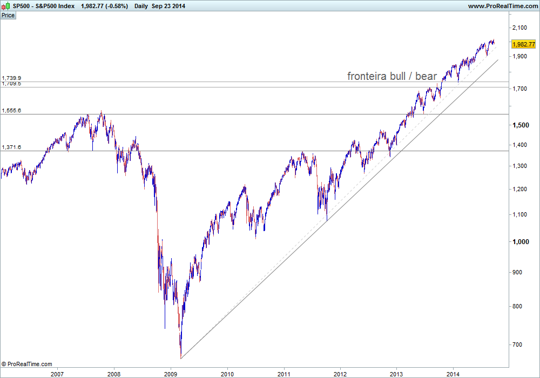Image resolution: width=540 pixels, height=378 pixels.
Task: Click the 1,100 price scale label
Action: click(x=519, y=214)
